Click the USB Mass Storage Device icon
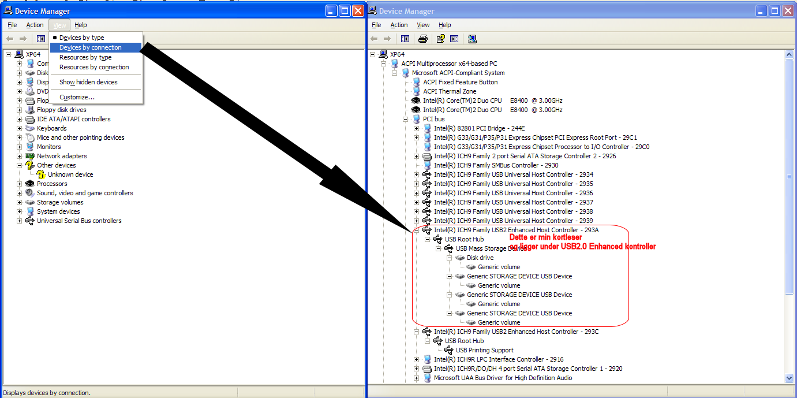This screenshot has width=797, height=398. pos(449,248)
